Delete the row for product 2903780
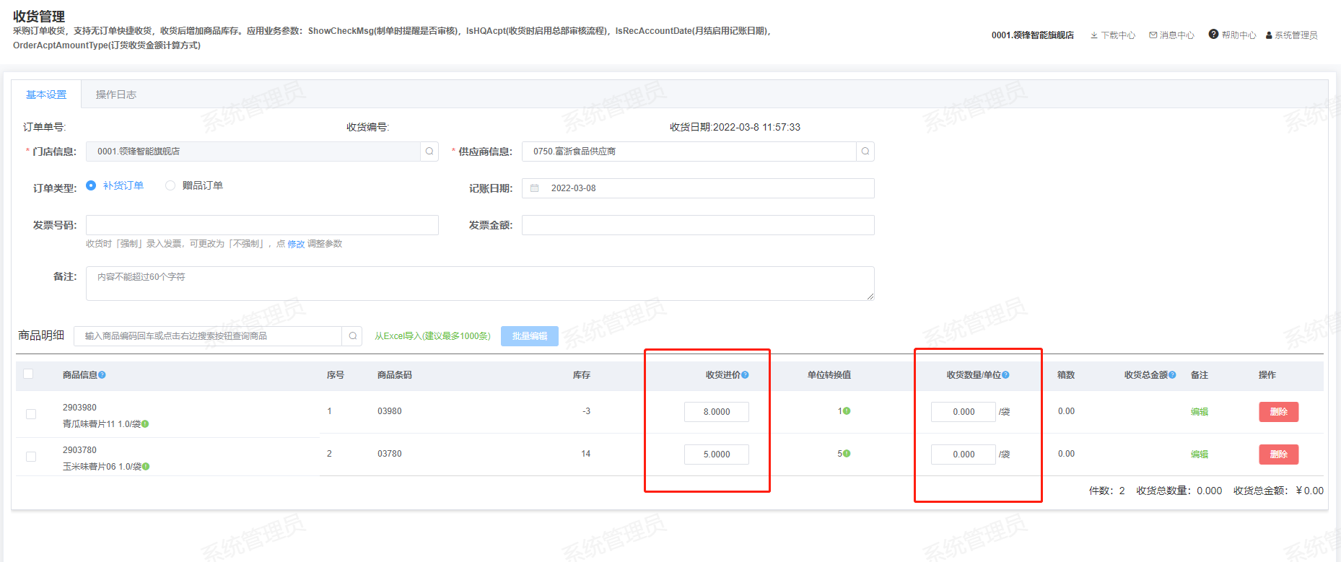Image resolution: width=1341 pixels, height=562 pixels. tap(1279, 455)
